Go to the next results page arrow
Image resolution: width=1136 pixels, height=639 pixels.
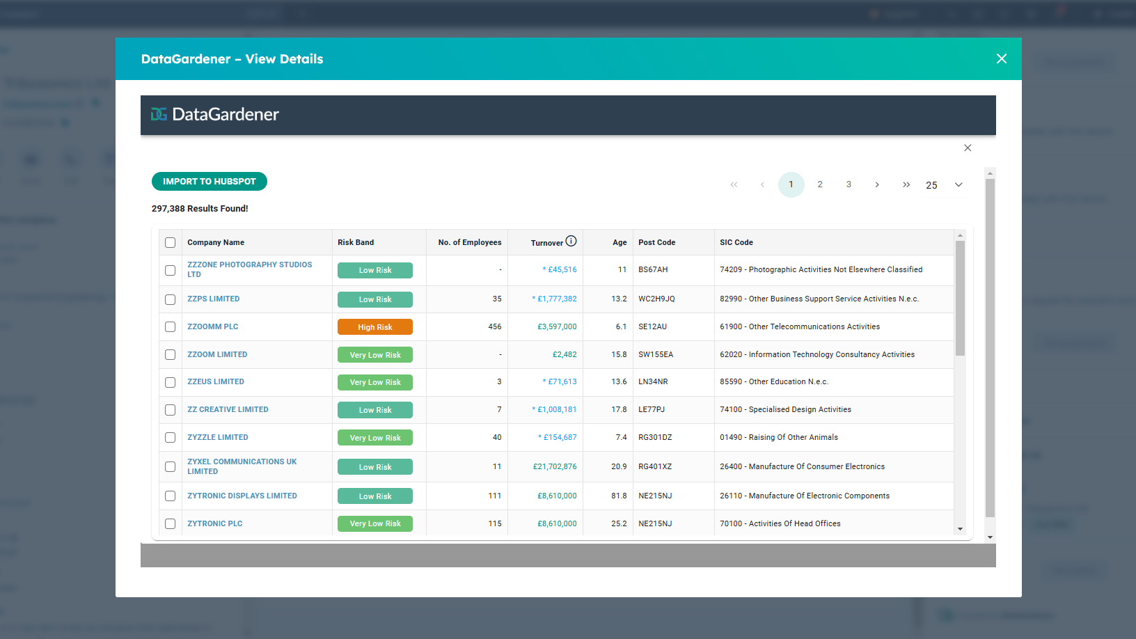(877, 184)
